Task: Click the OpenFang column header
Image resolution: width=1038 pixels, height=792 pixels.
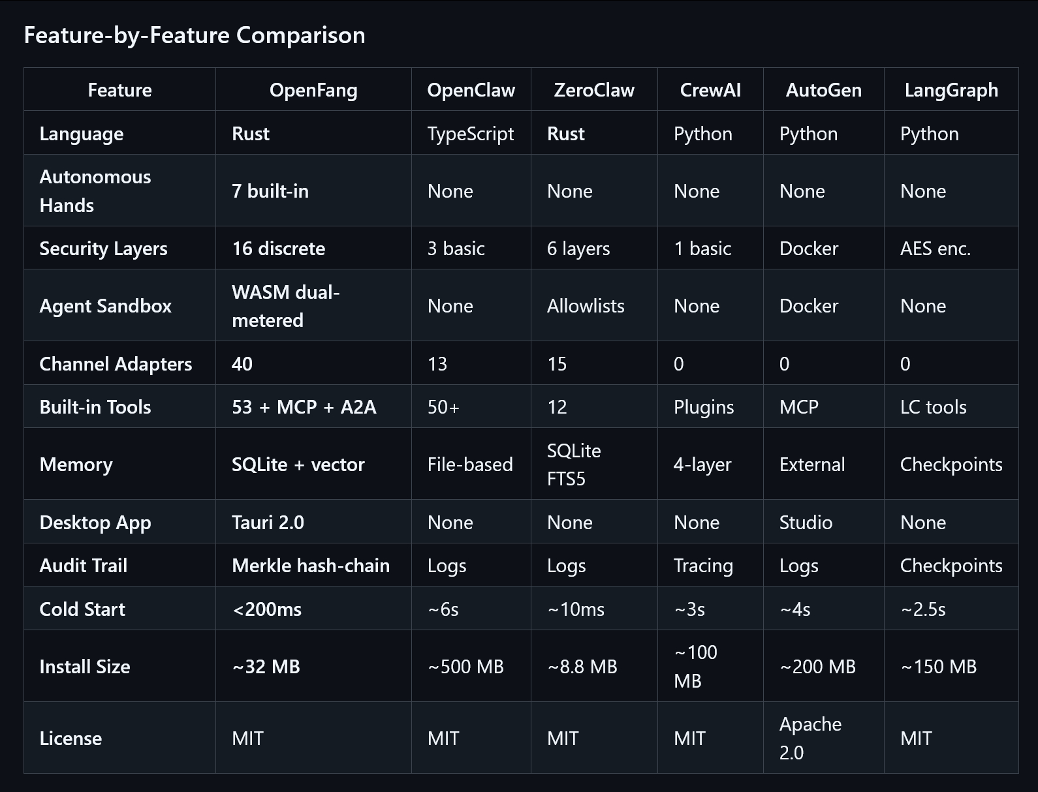Action: pyautogui.click(x=313, y=90)
